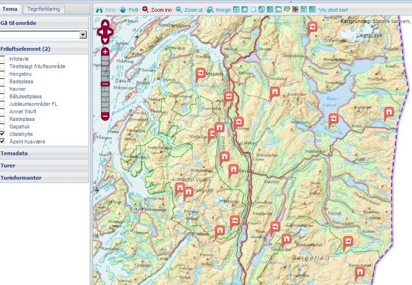Screen dimensions: 412x285
Task: Select the Tema tab
Action: (x=10, y=9)
